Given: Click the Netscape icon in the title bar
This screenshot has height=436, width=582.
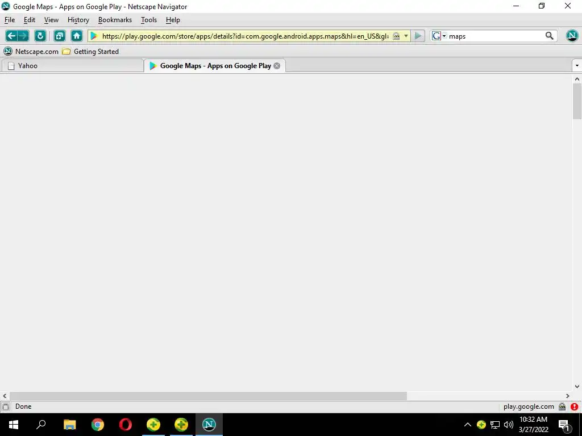Looking at the screenshot, I should point(6,6).
